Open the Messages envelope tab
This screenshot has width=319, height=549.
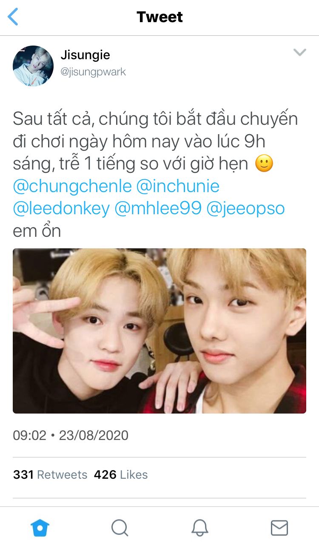click(279, 528)
